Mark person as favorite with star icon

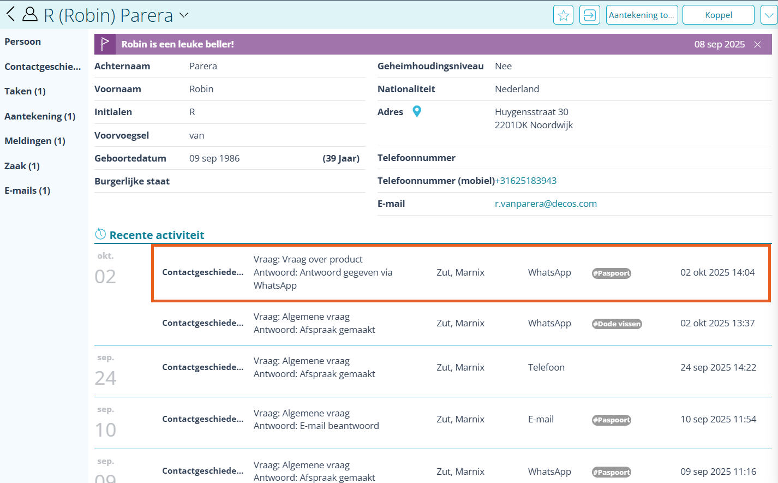point(563,15)
